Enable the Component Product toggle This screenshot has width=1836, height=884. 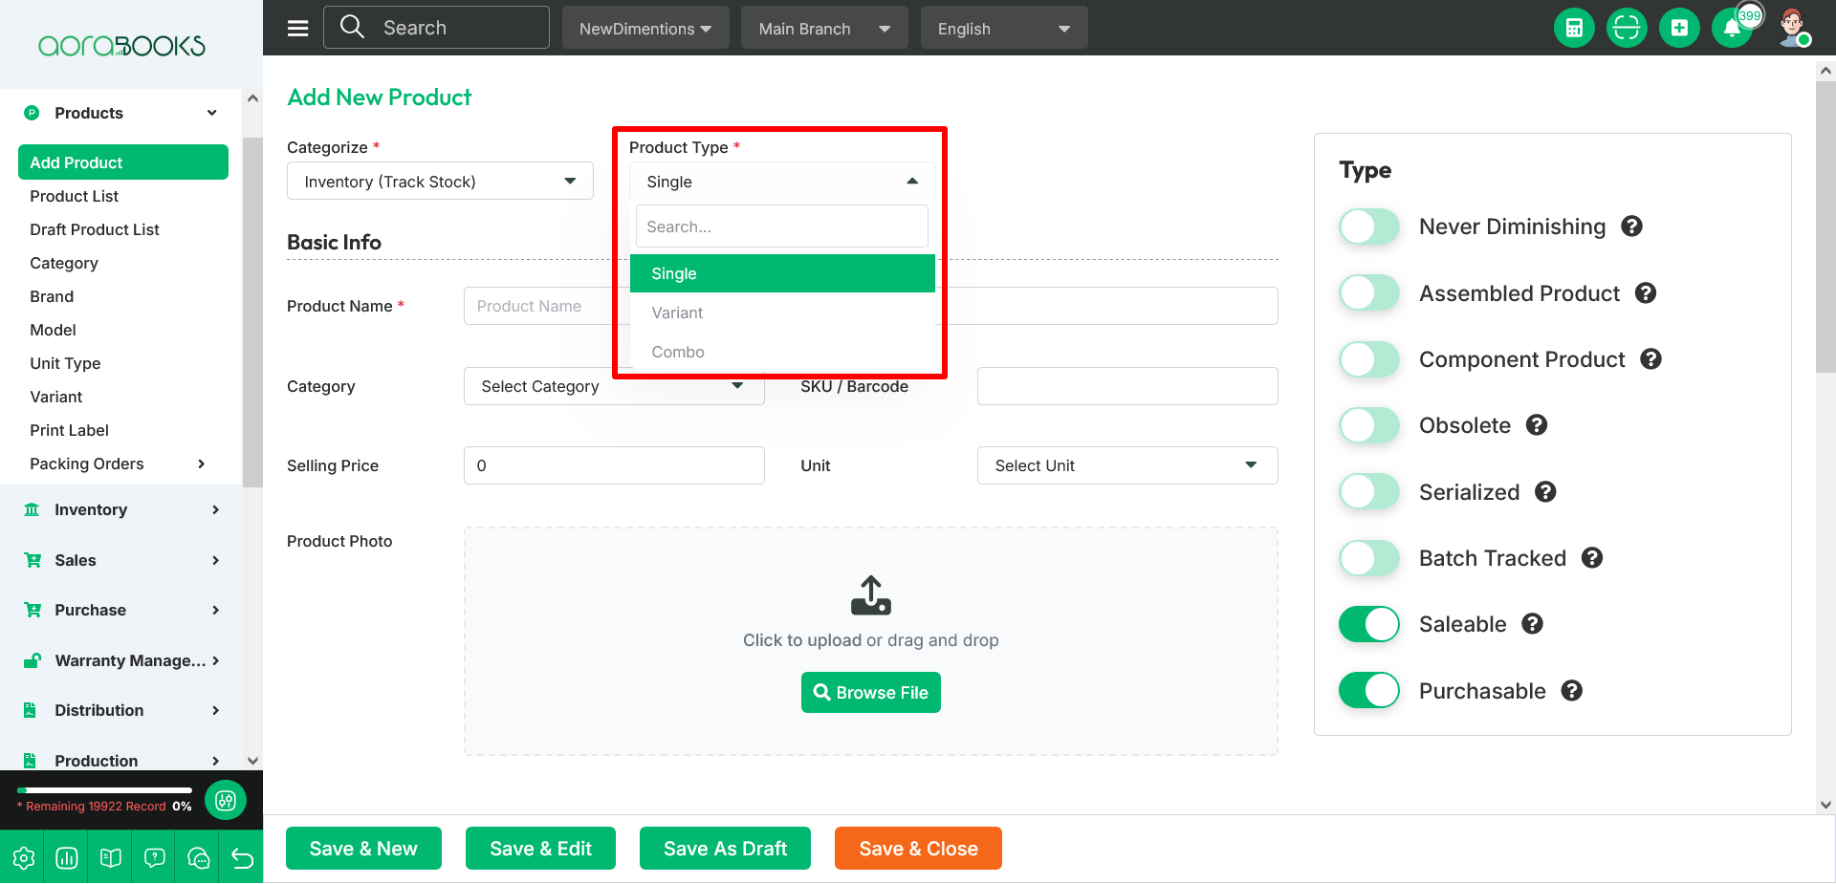coord(1369,359)
